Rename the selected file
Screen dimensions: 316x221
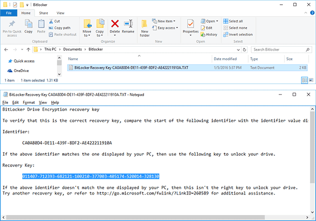tap(128, 26)
